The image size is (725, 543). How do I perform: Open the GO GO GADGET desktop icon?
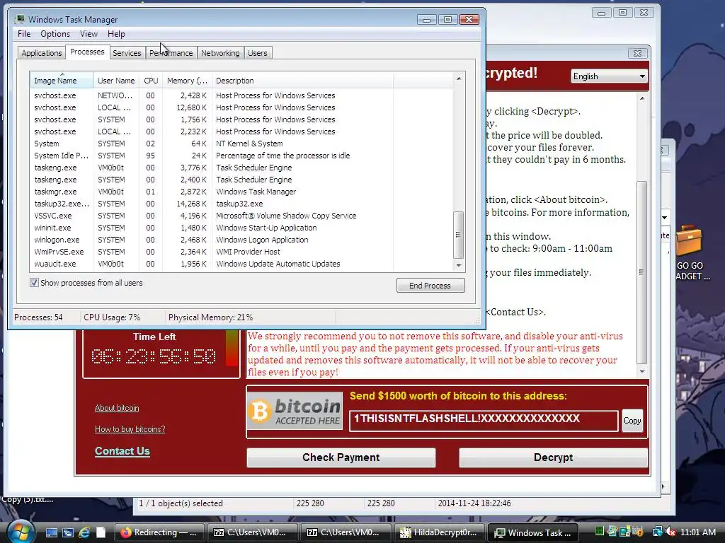click(691, 252)
